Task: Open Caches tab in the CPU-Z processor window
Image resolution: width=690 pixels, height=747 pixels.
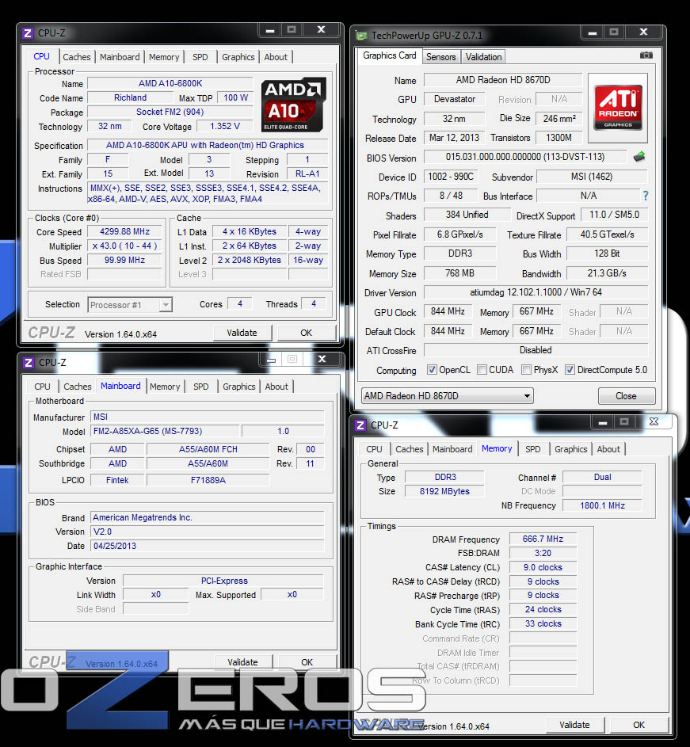Action: 76,57
